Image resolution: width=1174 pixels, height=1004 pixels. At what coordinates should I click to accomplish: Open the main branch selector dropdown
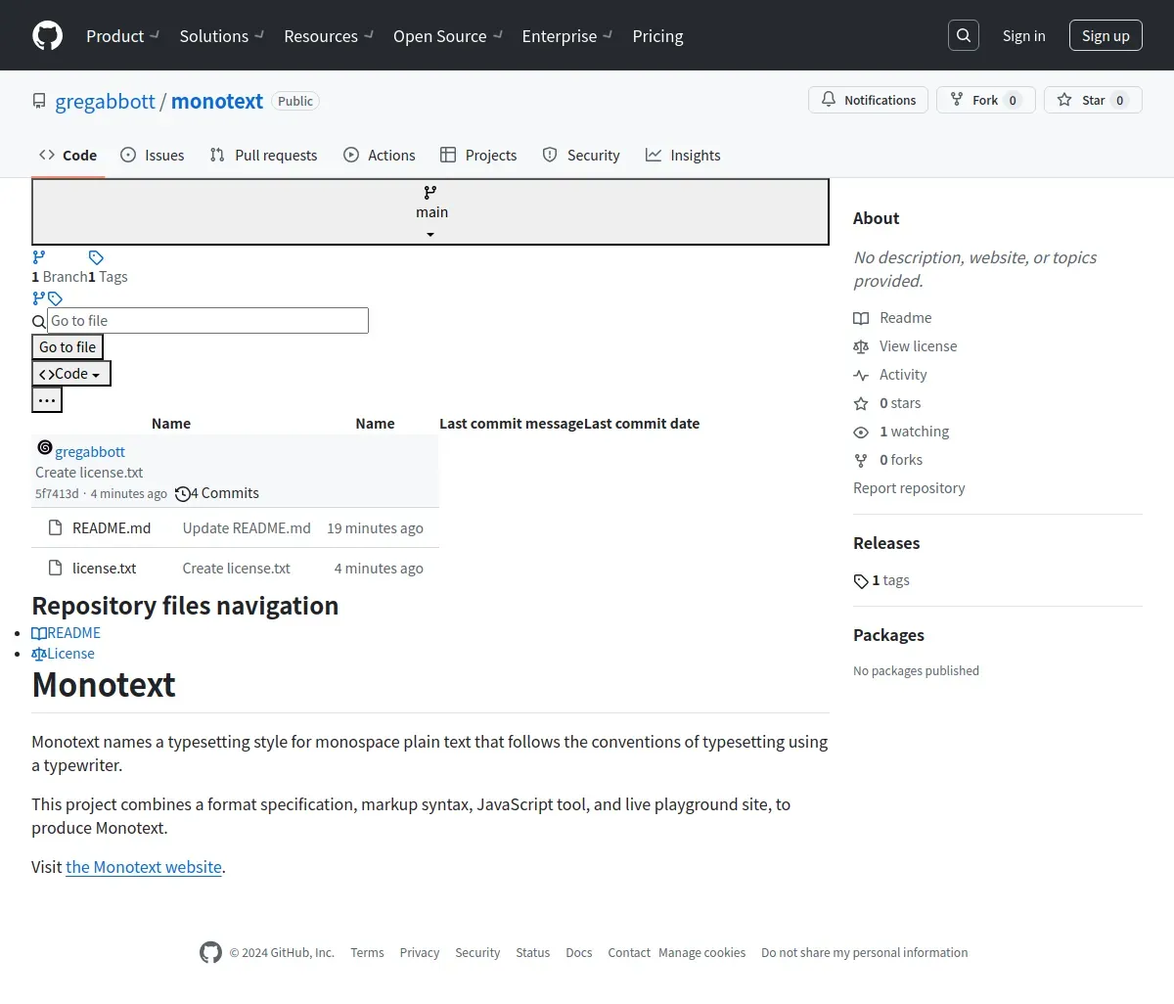(x=430, y=211)
